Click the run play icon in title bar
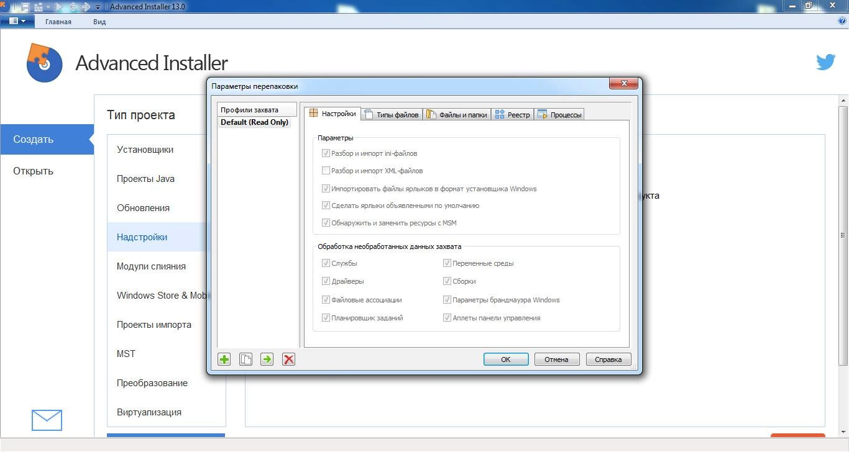This screenshot has width=849, height=452. coord(60,7)
